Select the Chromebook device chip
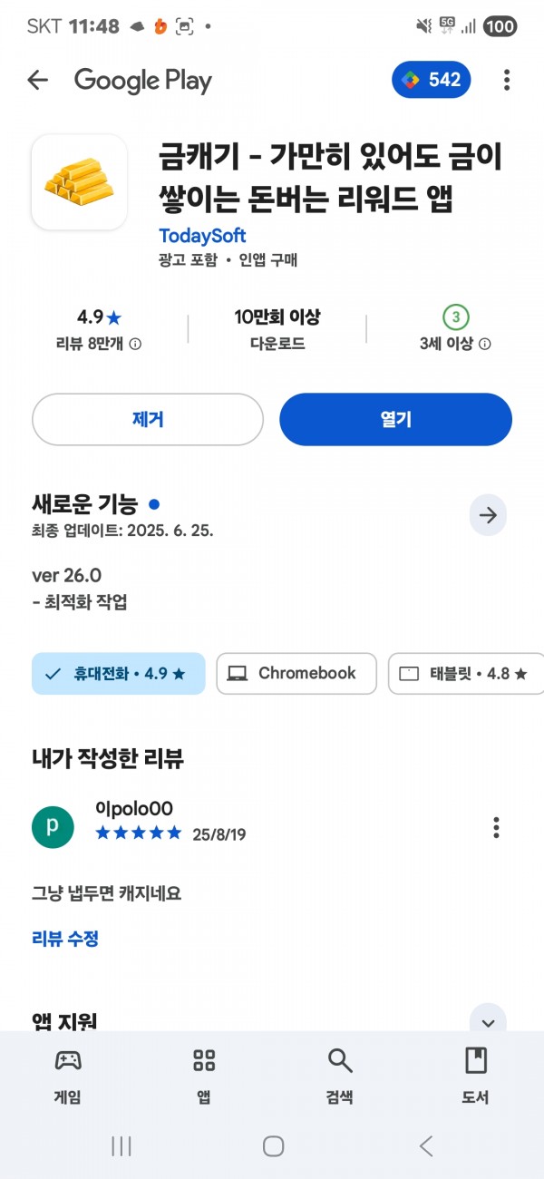Screen dimensions: 544x1179 pyautogui.click(x=296, y=674)
